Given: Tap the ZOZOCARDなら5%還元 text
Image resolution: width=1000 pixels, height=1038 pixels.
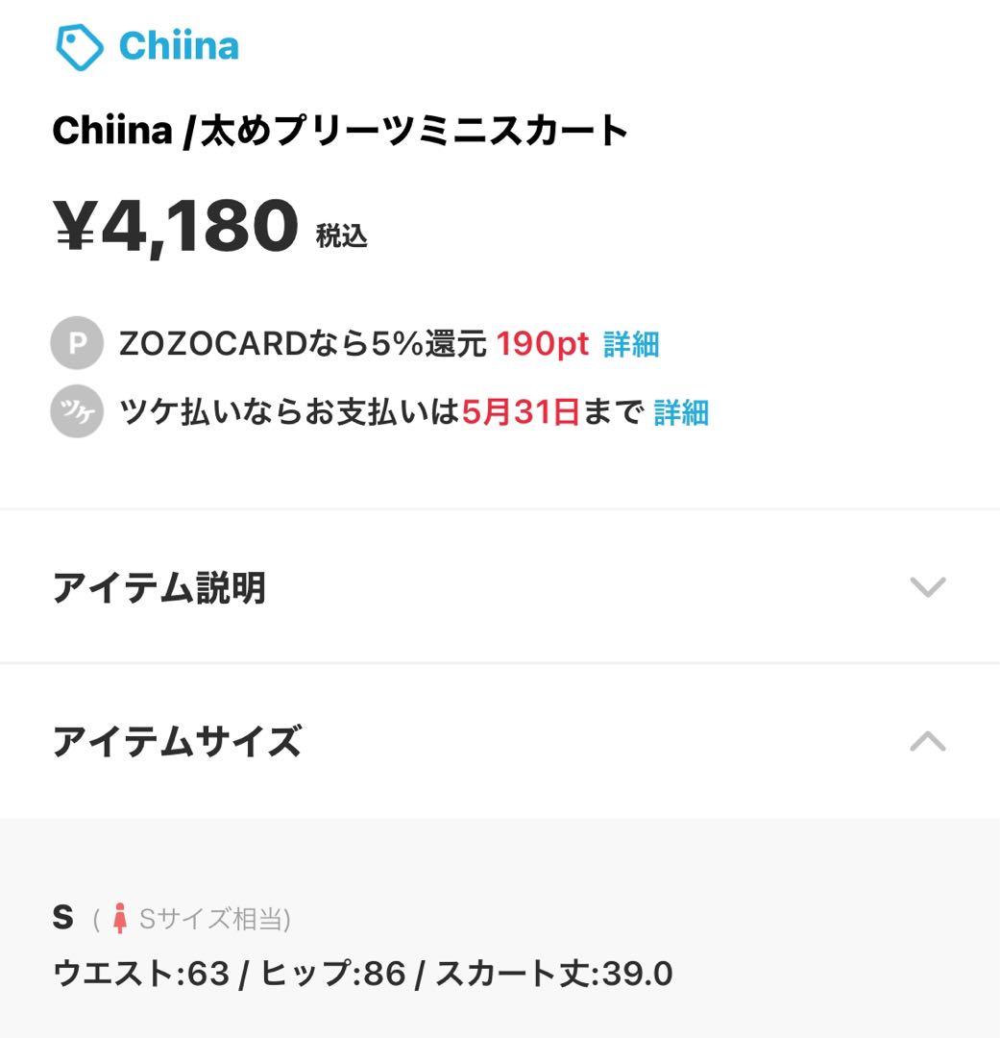Looking at the screenshot, I should point(304,343).
